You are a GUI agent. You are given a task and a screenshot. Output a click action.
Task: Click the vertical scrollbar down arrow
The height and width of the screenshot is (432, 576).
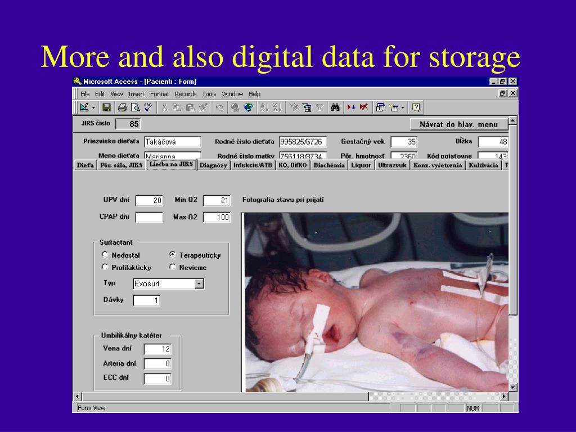click(x=513, y=387)
